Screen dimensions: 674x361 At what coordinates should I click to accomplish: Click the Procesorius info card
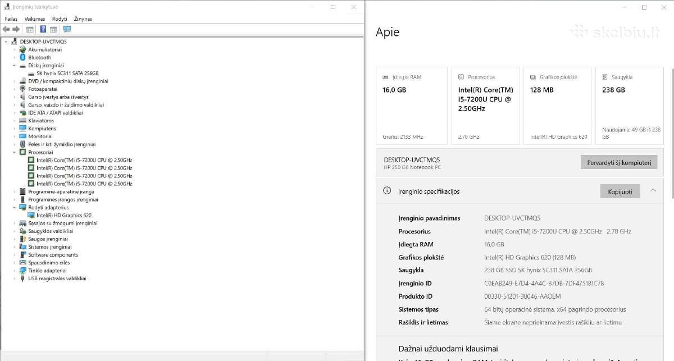[x=485, y=106]
